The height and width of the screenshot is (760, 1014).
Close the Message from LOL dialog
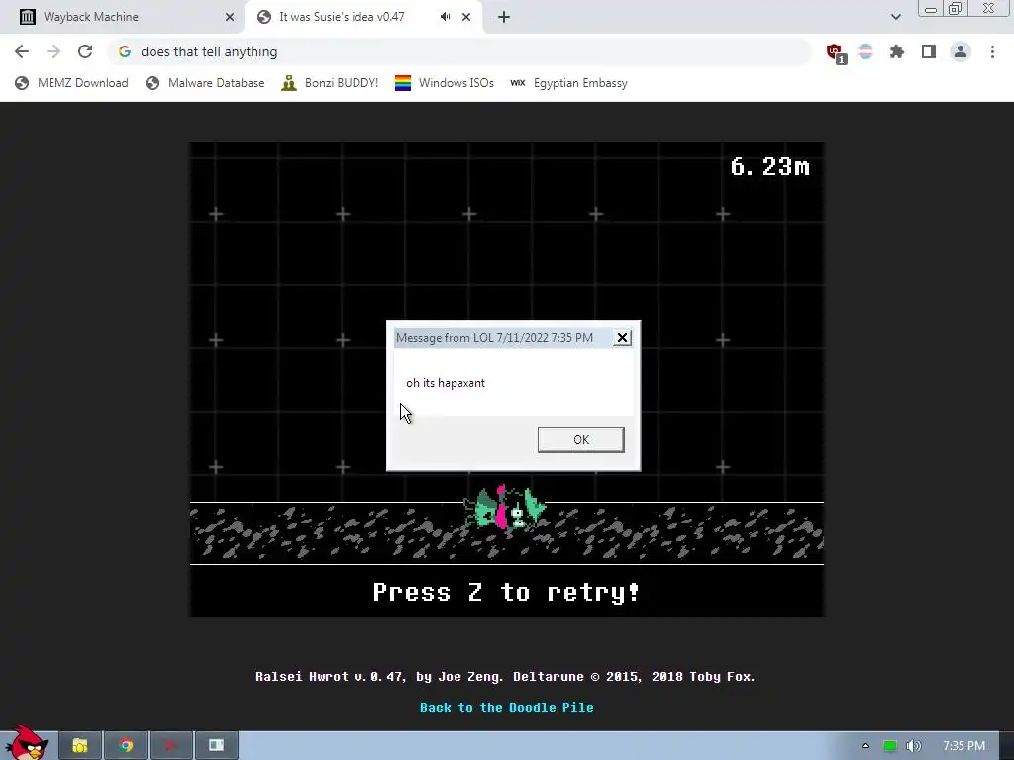(622, 338)
